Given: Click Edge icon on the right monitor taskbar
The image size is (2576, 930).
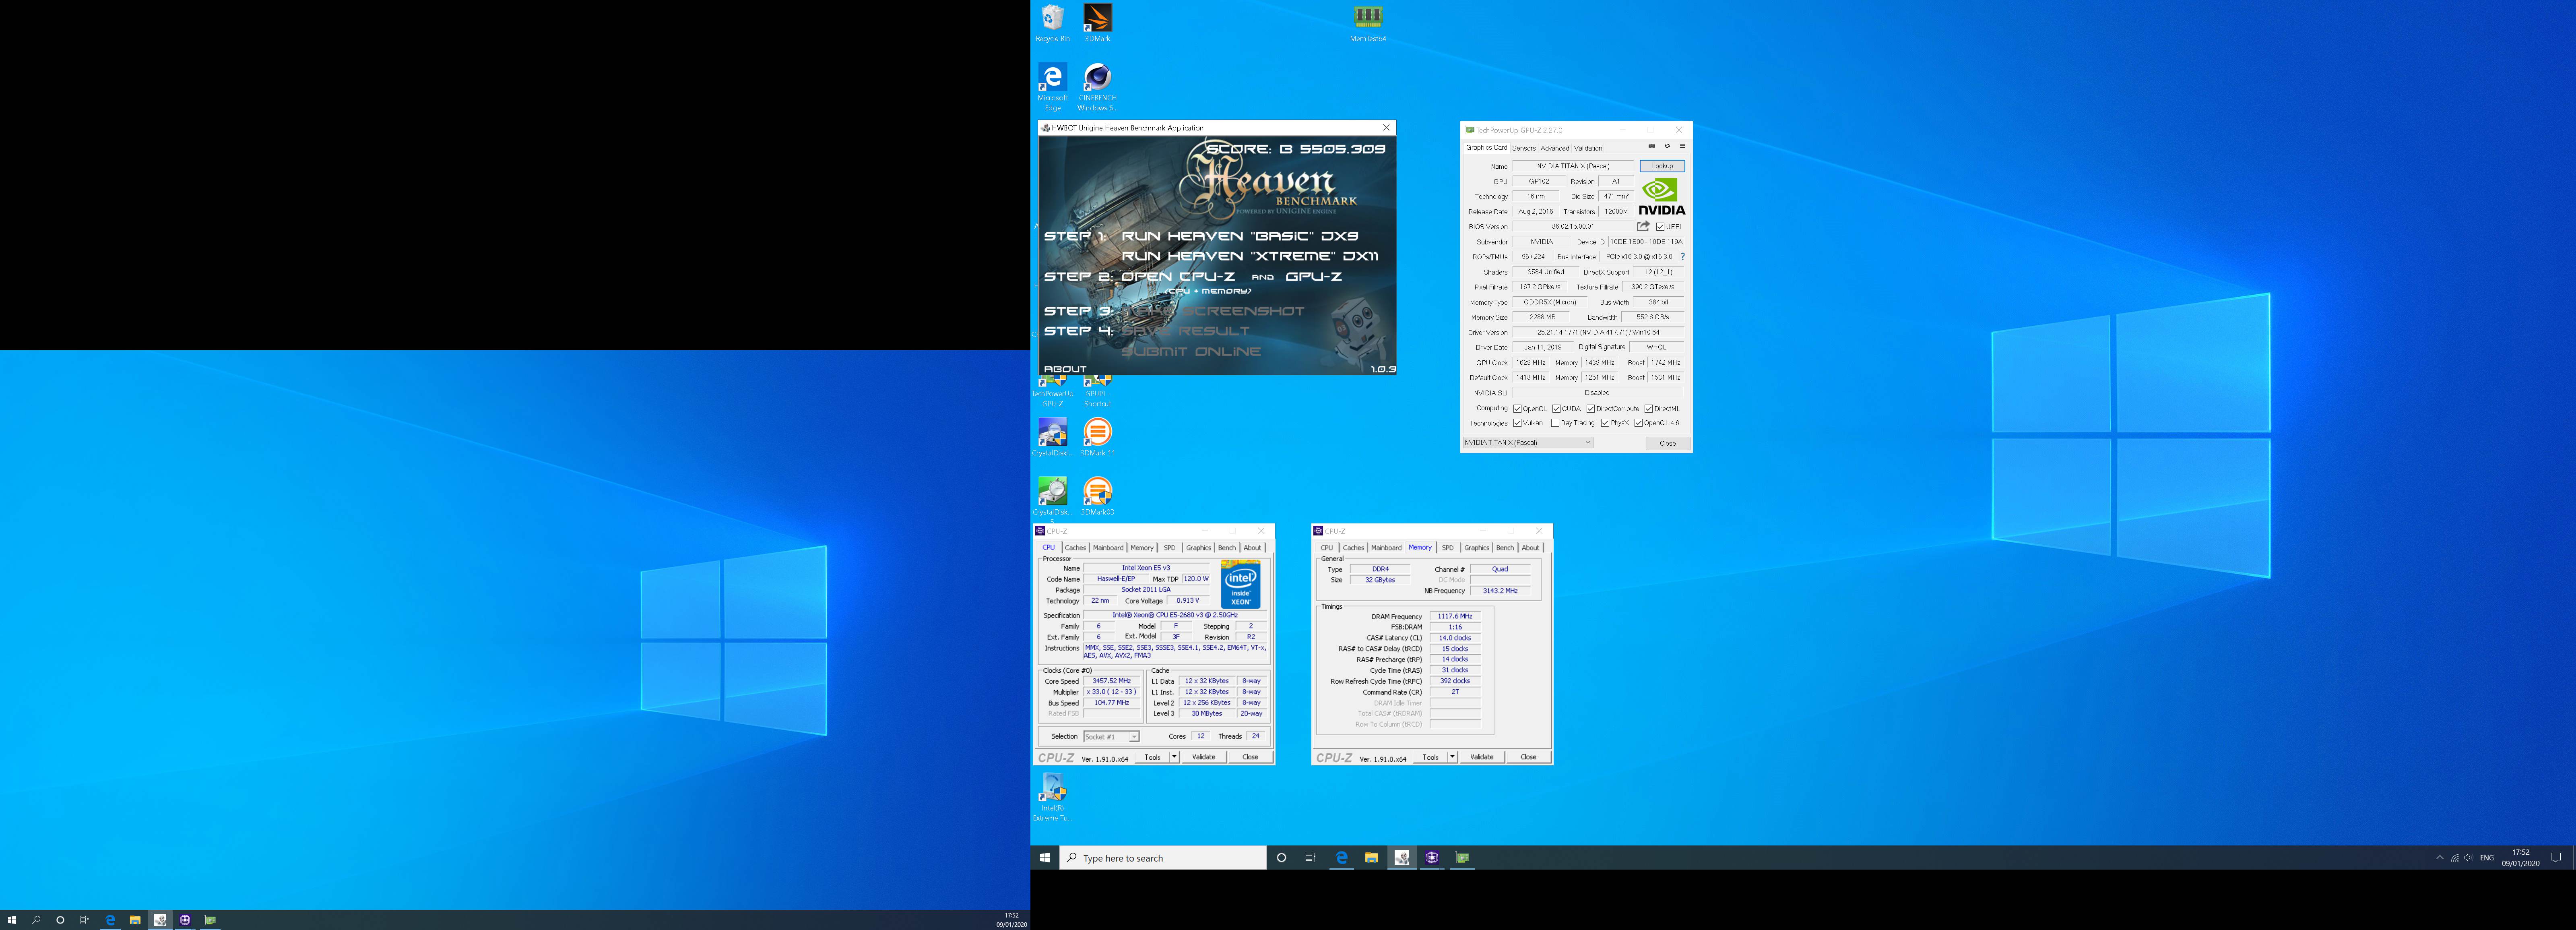Looking at the screenshot, I should coord(1341,858).
